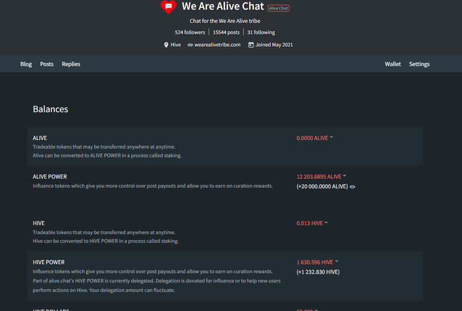Click the (+1 232.830 HIVE) delegation amount
The height and width of the screenshot is (311, 462).
[318, 272]
